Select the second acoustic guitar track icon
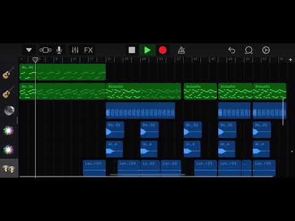This screenshot has height=221, width=295. 8,92
